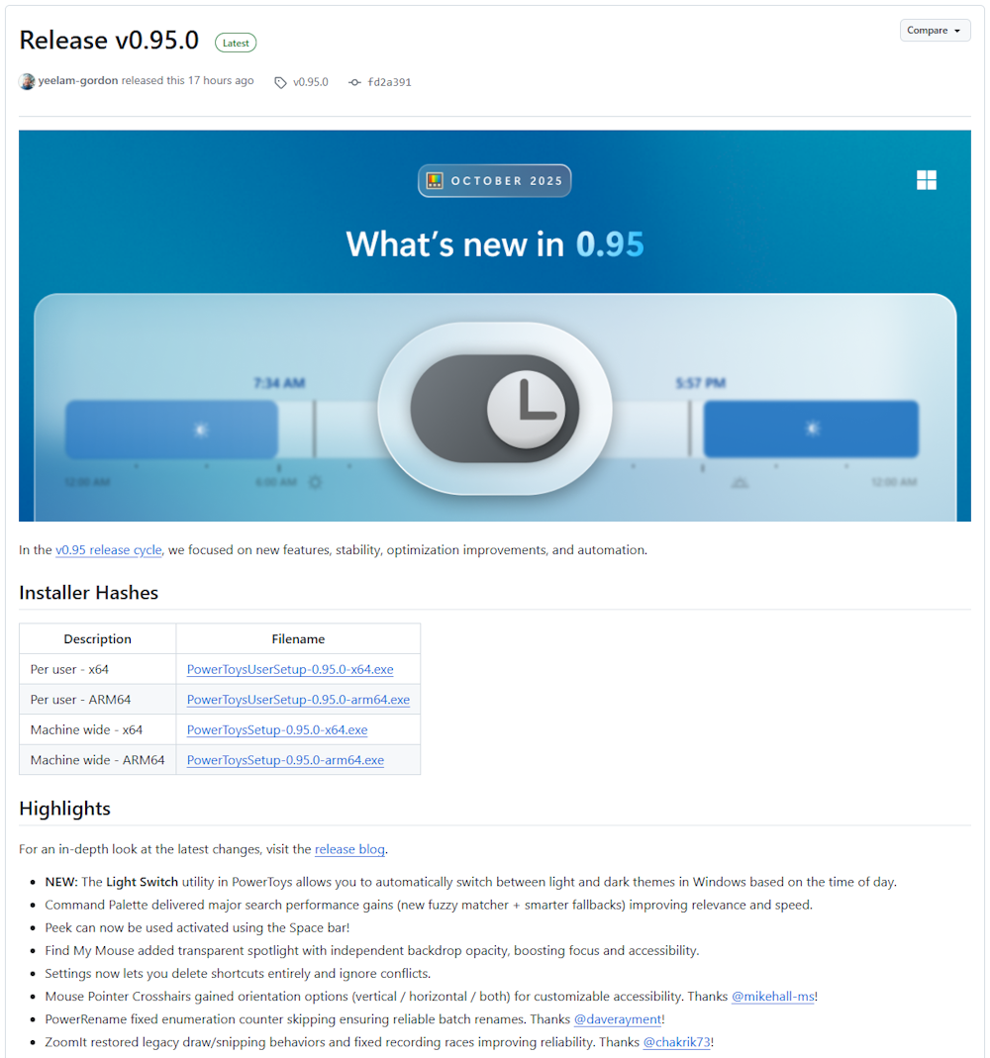Open yeelam-gordon's profile link

[78, 81]
